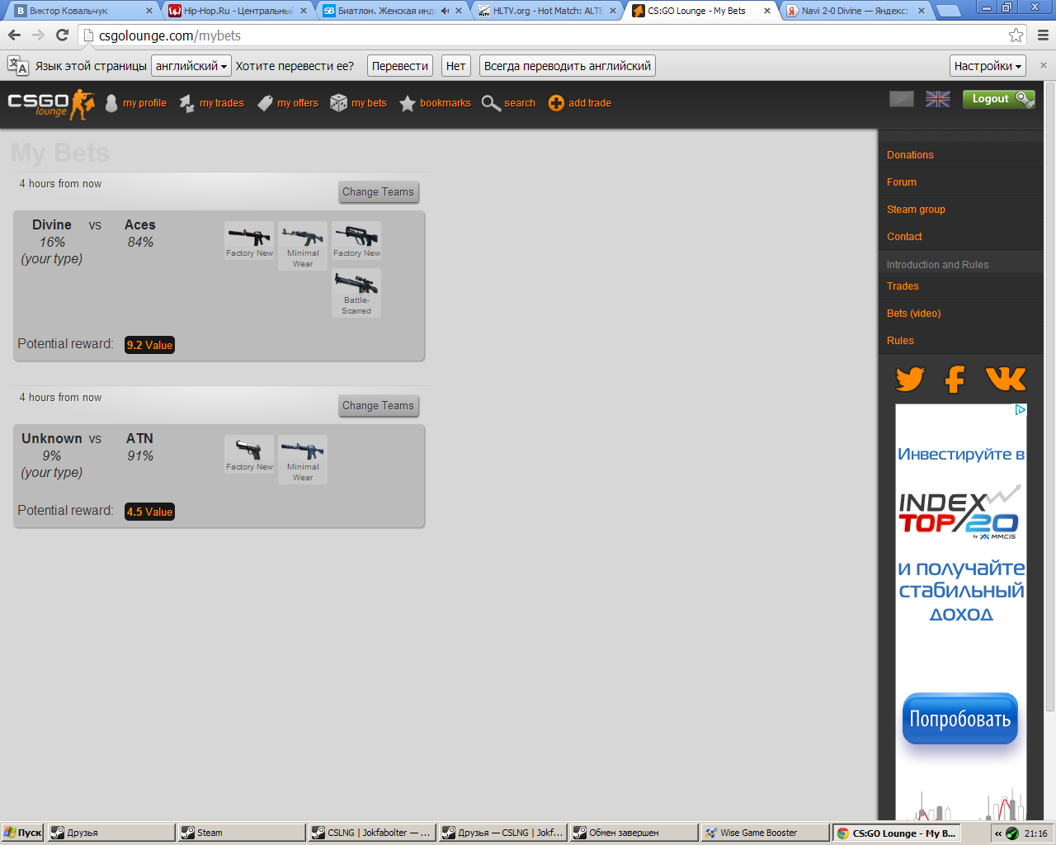Click the Пуск start button

(22, 833)
